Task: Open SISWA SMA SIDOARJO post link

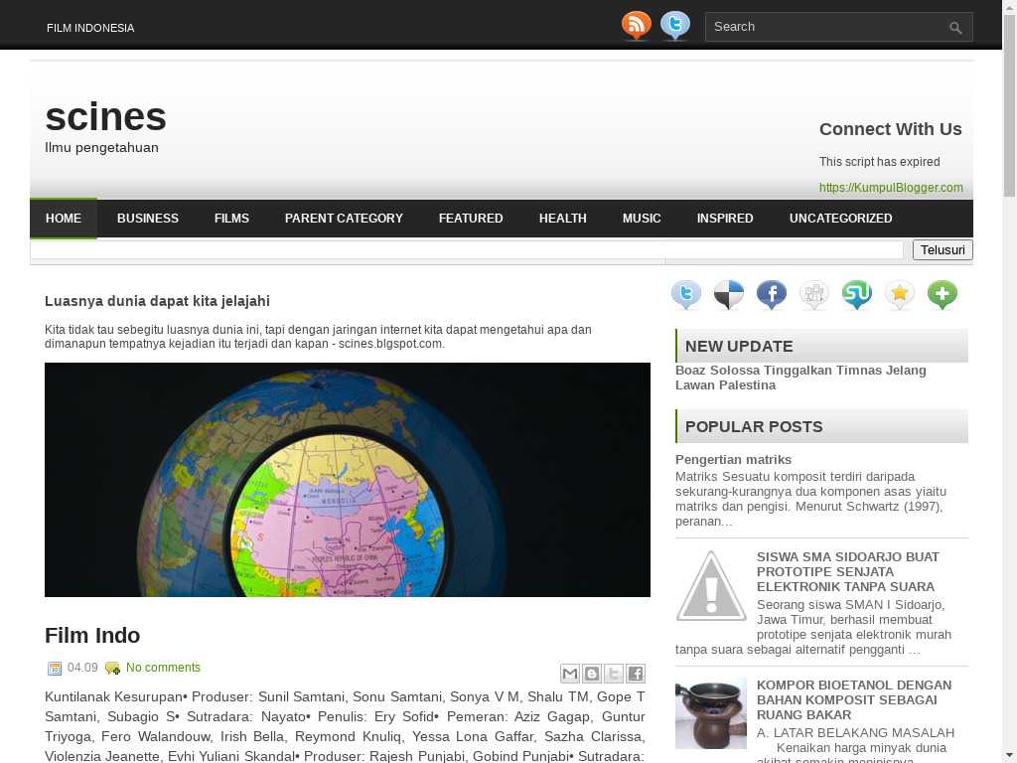Action: (x=848, y=571)
